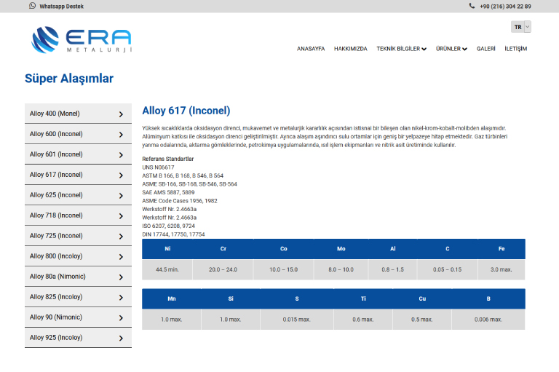The width and height of the screenshot is (559, 372).
Task: Click the phone icon beside the number
Action: (472, 6)
